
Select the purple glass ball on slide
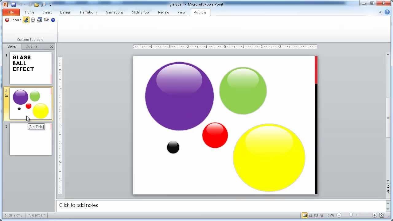[179, 96]
